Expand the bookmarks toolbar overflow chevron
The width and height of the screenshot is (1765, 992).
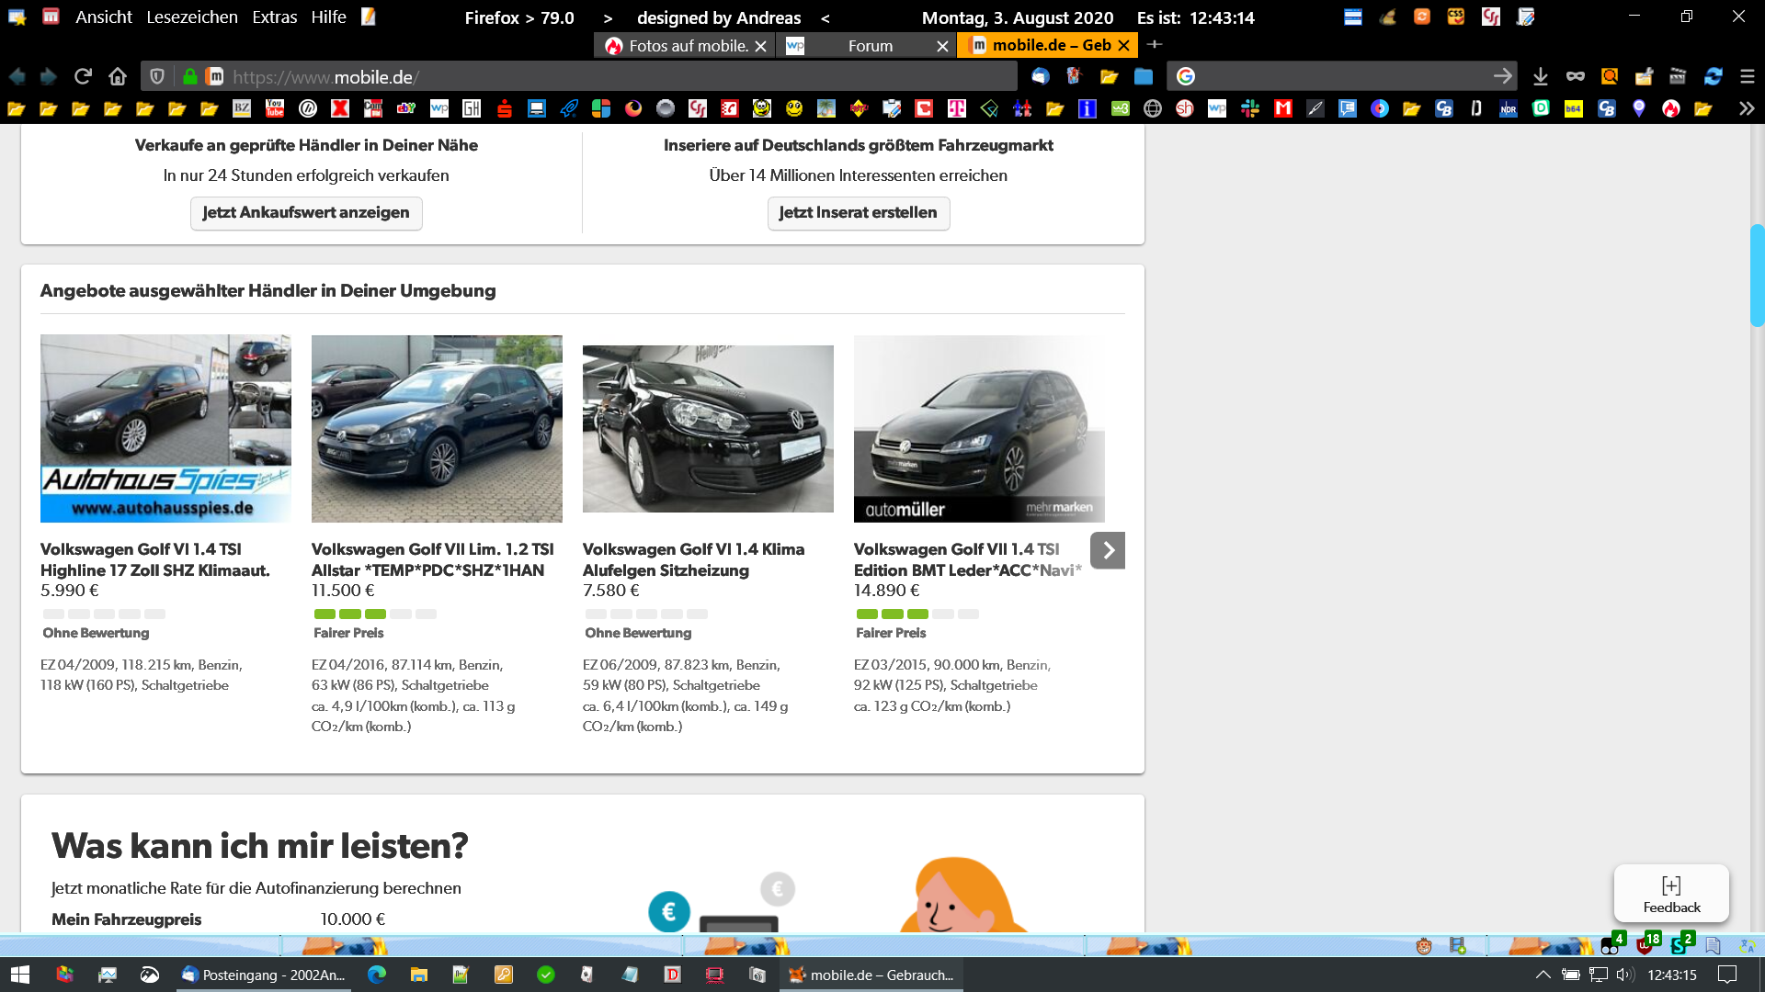click(1746, 108)
